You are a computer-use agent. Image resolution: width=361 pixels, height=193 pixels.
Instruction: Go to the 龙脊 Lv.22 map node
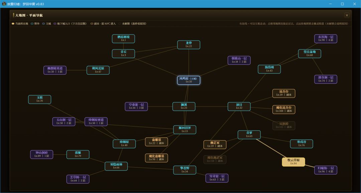click(189, 45)
